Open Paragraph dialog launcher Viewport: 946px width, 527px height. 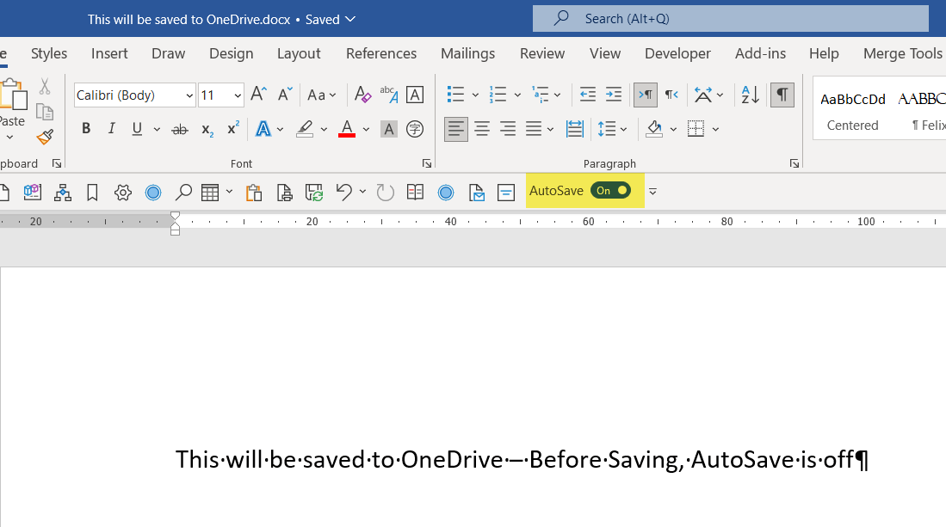click(x=794, y=163)
